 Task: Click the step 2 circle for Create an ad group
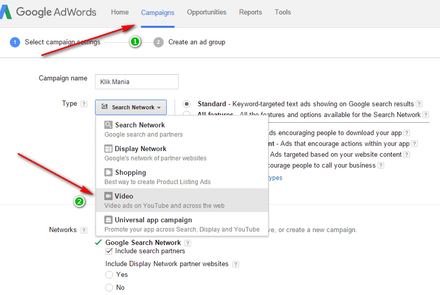tap(158, 42)
